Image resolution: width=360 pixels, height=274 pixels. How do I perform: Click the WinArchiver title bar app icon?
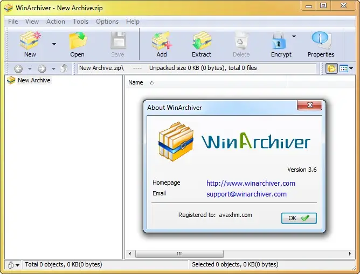9,8
